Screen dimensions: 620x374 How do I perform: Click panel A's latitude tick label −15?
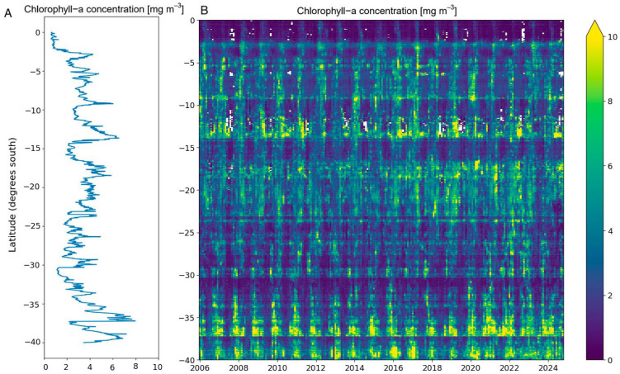tap(32, 149)
